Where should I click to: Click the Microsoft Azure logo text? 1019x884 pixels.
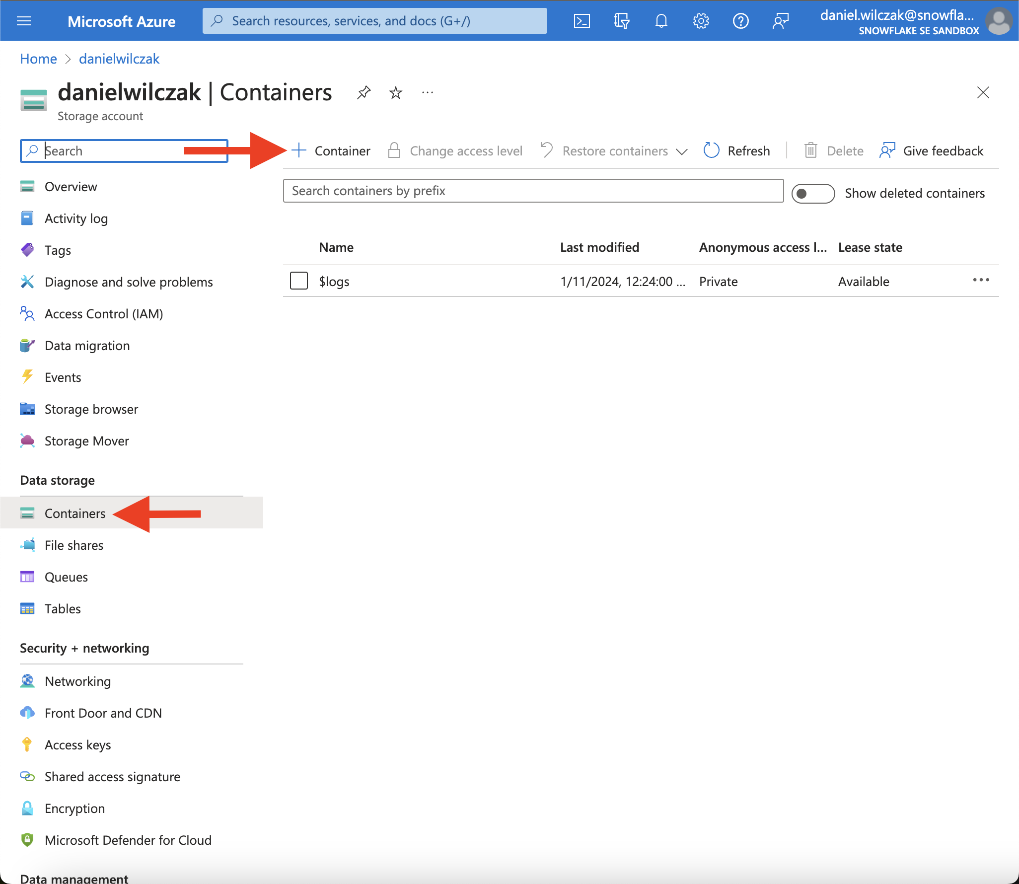[x=121, y=21]
